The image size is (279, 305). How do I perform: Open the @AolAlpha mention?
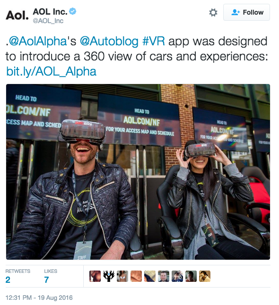pos(38,42)
